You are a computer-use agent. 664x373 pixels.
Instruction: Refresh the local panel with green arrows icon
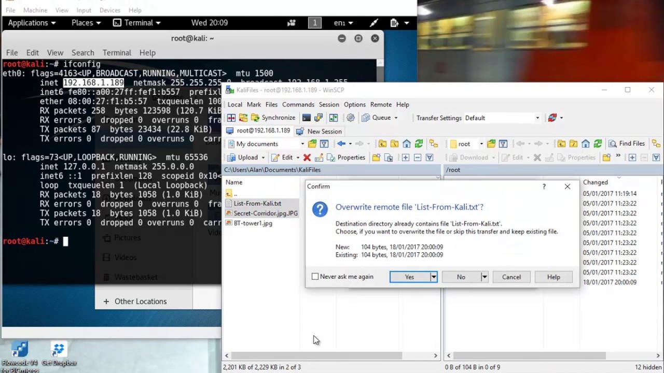click(419, 144)
